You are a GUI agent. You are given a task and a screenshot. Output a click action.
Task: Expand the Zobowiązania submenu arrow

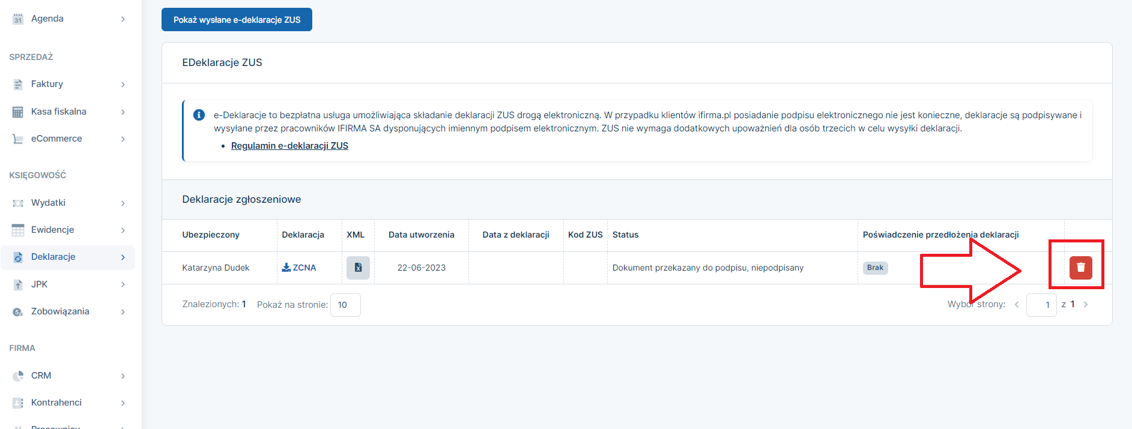[x=123, y=312]
